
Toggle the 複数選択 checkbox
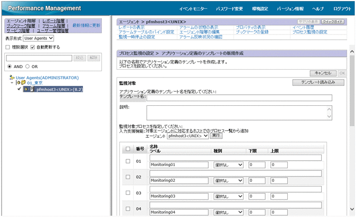[8, 47]
